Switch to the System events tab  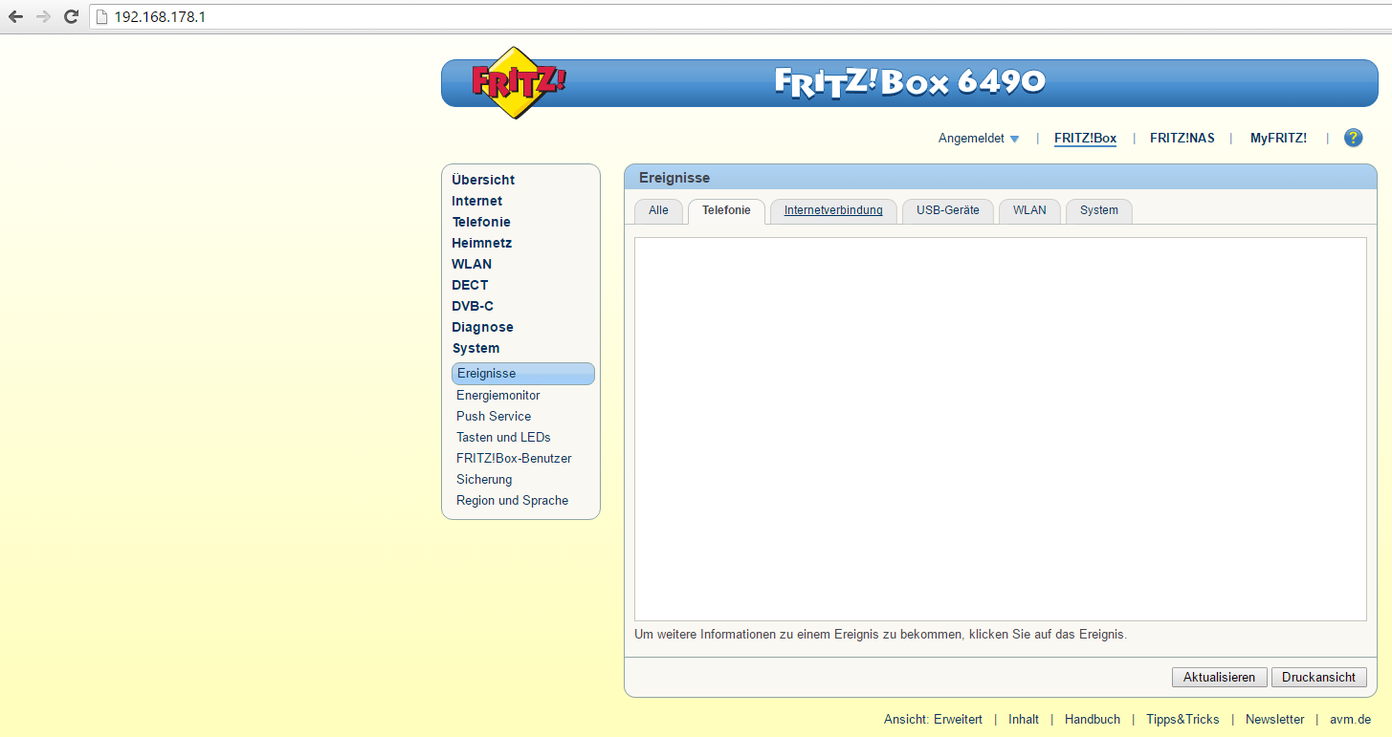point(1099,211)
